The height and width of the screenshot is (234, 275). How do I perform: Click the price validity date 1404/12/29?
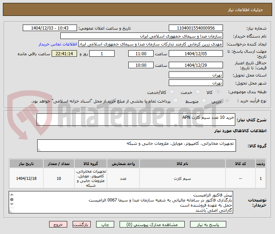coord(196,65)
